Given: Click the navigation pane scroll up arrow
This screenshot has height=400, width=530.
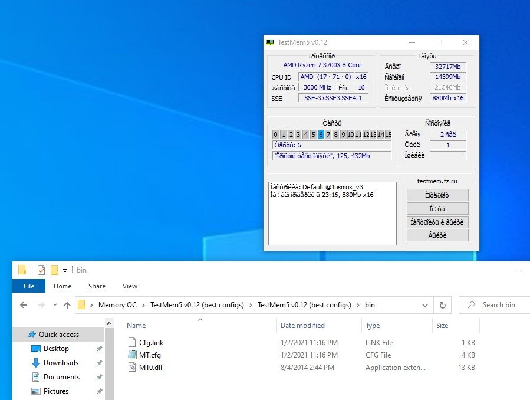Looking at the screenshot, I should tap(109, 323).
